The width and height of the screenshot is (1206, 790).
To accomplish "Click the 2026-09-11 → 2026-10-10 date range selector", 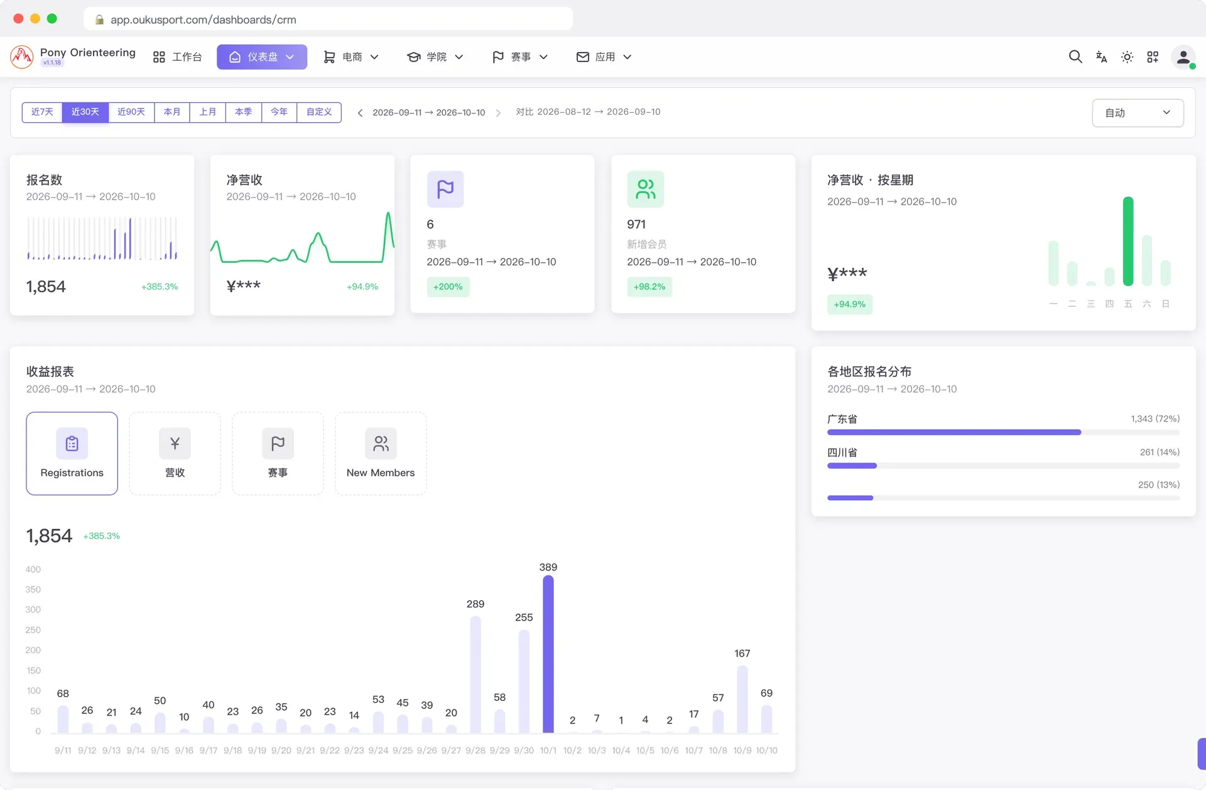I will tap(429, 113).
